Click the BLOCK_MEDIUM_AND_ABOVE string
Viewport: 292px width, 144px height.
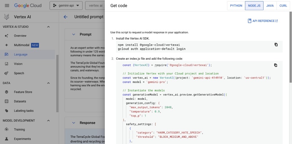178,137
